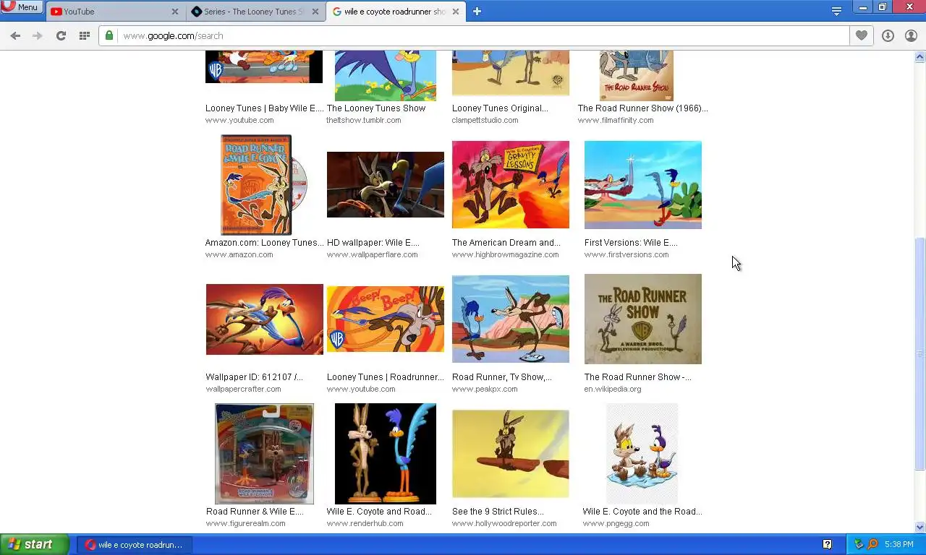
Task: Open the renderhub Coyote and Road Runner thumbnail
Action: tap(385, 454)
